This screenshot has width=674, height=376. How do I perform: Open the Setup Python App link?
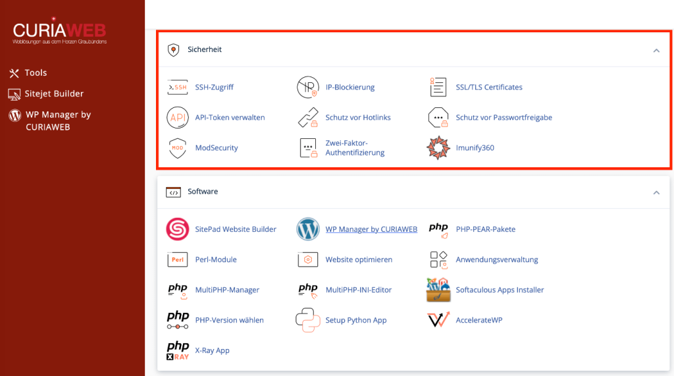pos(356,320)
